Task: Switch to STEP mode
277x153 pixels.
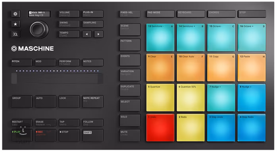Action: (x=252, y=14)
